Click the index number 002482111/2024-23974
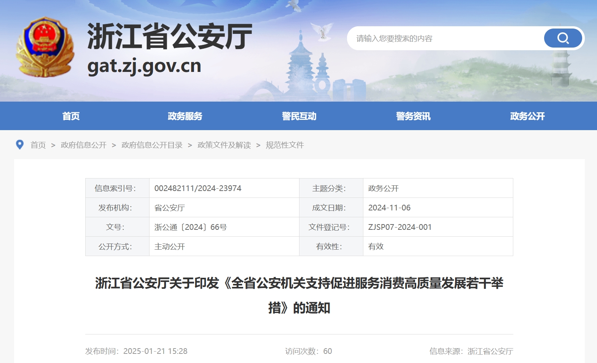 point(198,188)
